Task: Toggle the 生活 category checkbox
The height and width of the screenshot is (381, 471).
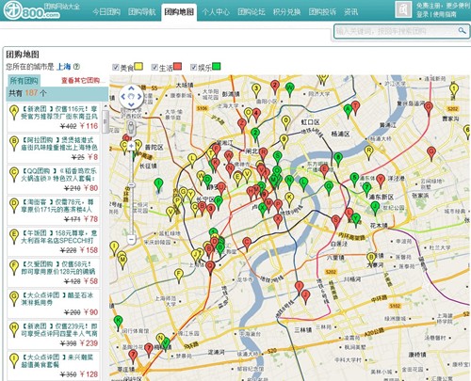Action: click(x=154, y=67)
